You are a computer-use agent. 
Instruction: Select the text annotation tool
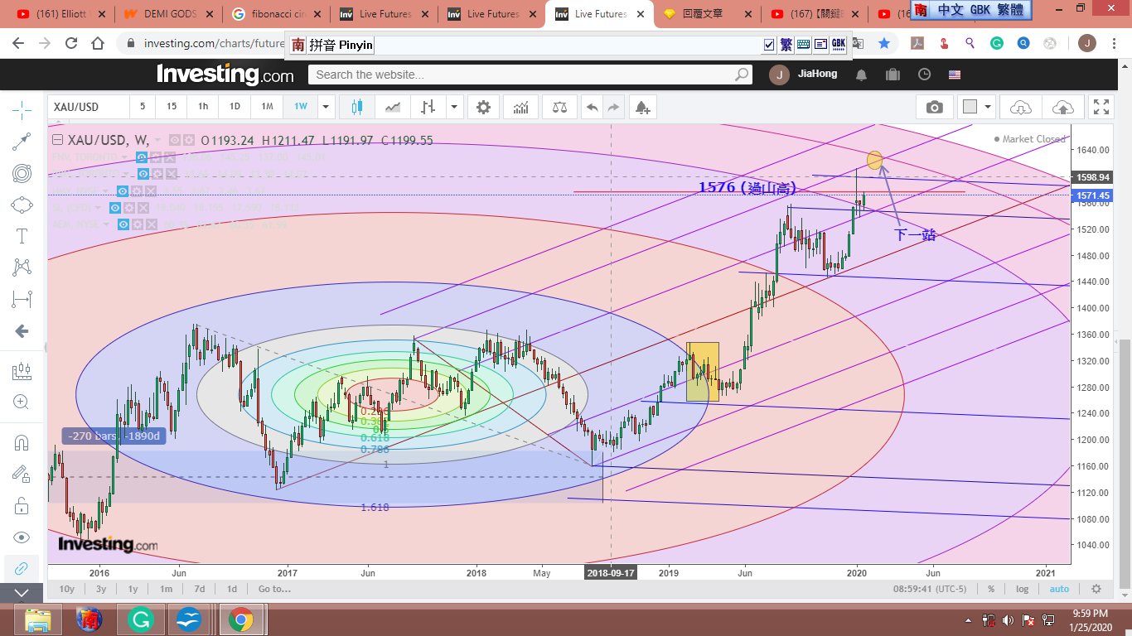(22, 236)
